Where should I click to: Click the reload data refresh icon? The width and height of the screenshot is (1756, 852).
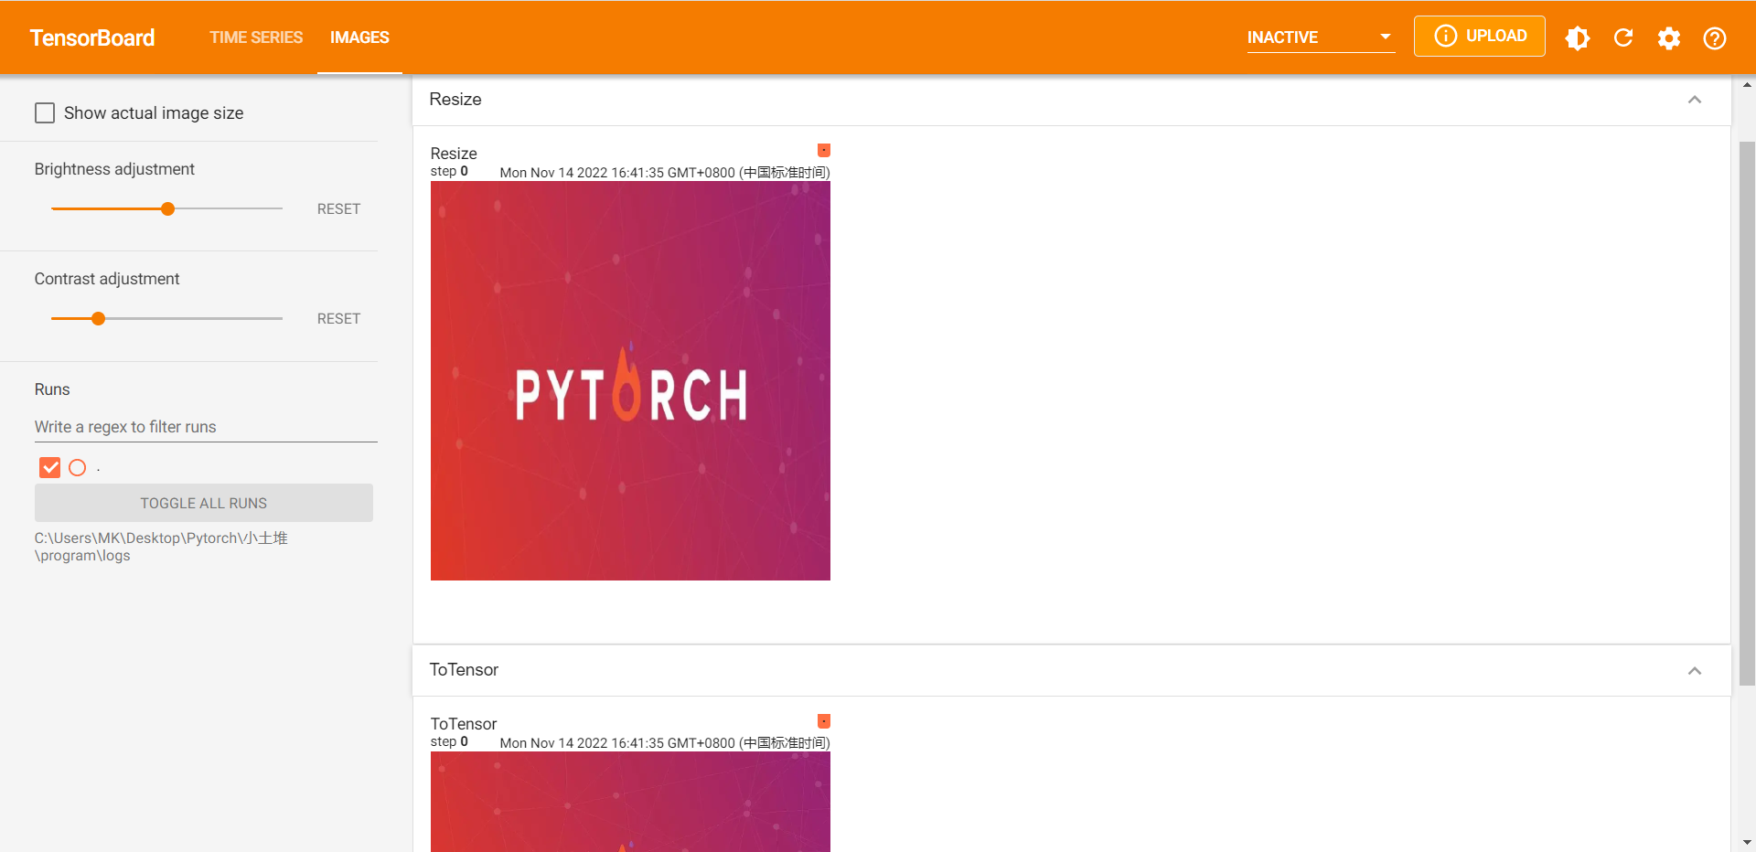[x=1623, y=37]
